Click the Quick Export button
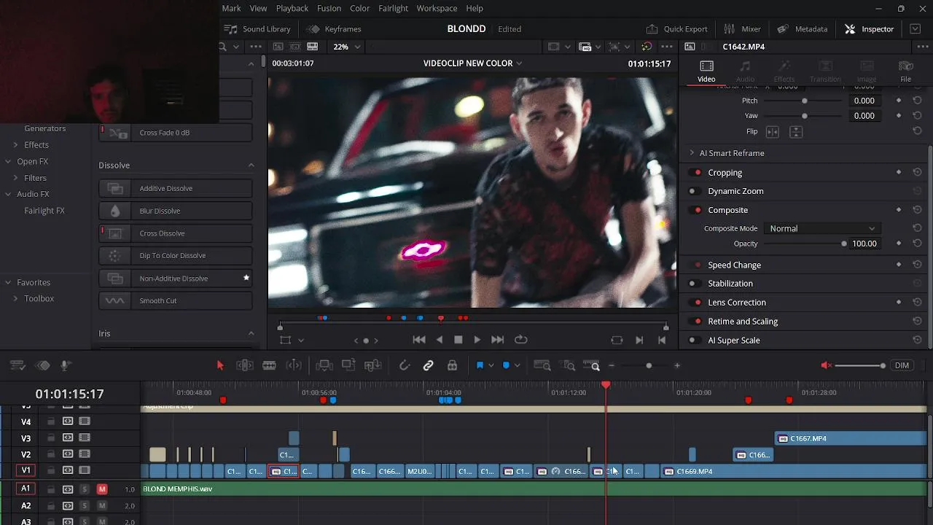Viewport: 933px width, 525px height. tap(677, 29)
